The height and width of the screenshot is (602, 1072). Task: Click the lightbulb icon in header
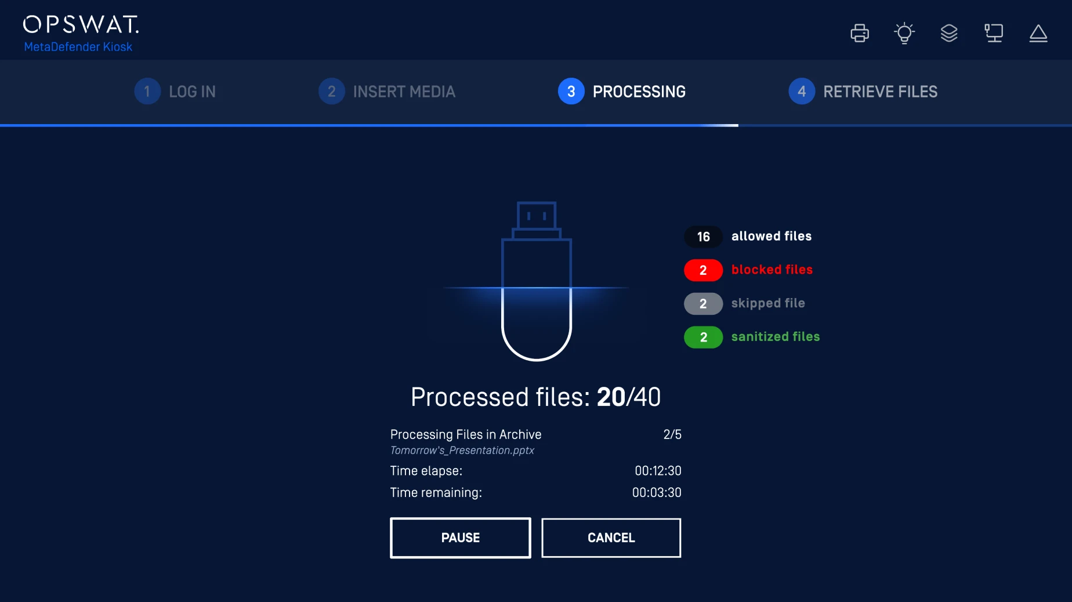coord(904,33)
